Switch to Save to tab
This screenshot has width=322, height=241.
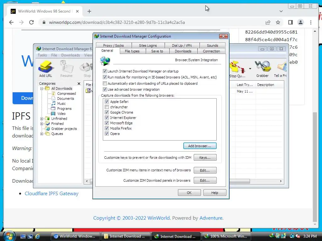point(157,51)
